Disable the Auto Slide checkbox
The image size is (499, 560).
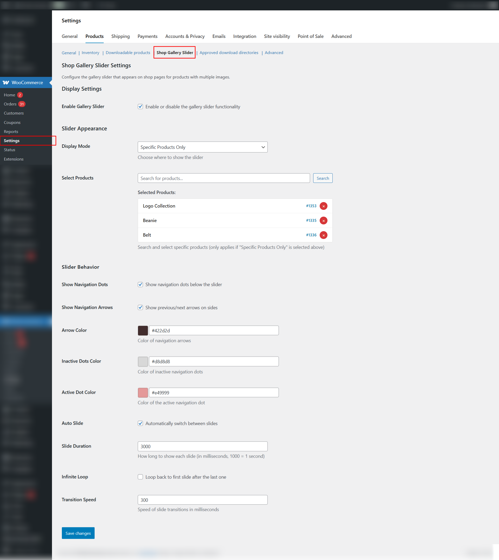[140, 423]
